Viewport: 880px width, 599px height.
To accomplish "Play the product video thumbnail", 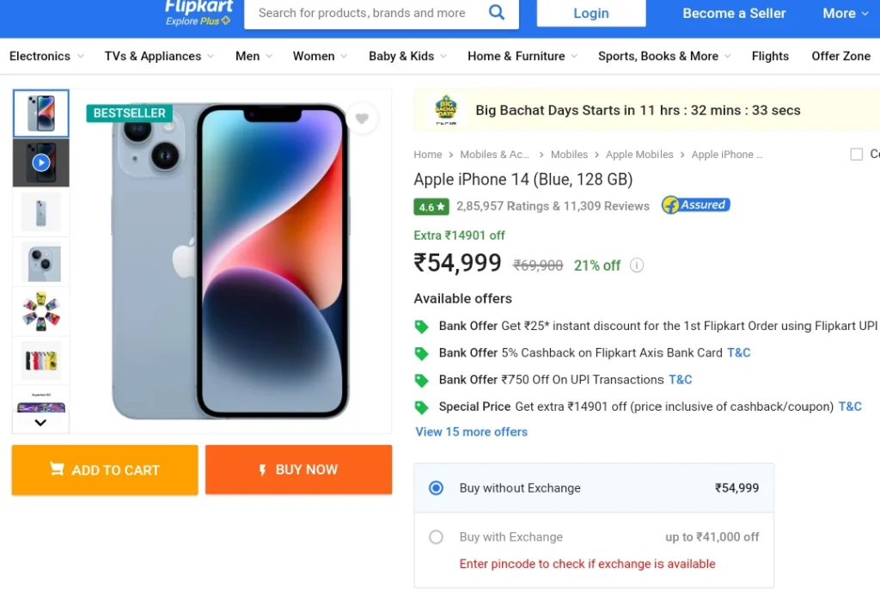I will [41, 162].
